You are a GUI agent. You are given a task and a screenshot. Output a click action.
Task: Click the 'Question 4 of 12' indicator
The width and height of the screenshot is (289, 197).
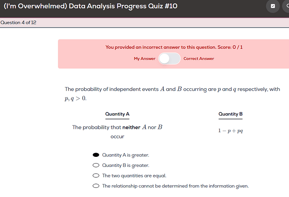[x=18, y=23]
